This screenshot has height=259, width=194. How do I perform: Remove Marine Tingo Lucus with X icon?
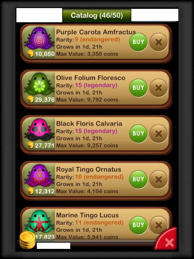pyautogui.click(x=159, y=225)
